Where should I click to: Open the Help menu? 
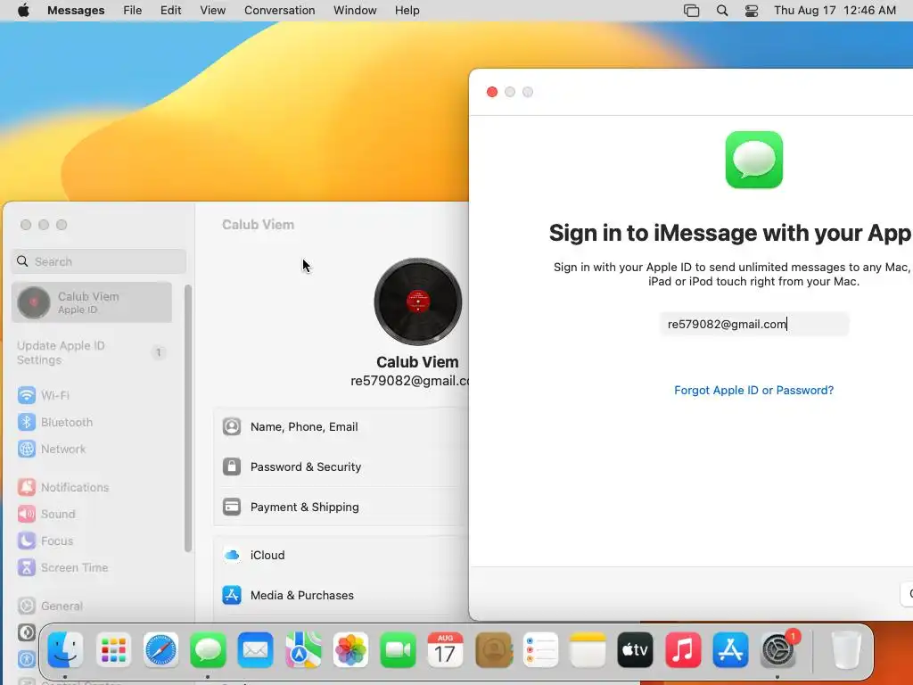[x=407, y=11]
